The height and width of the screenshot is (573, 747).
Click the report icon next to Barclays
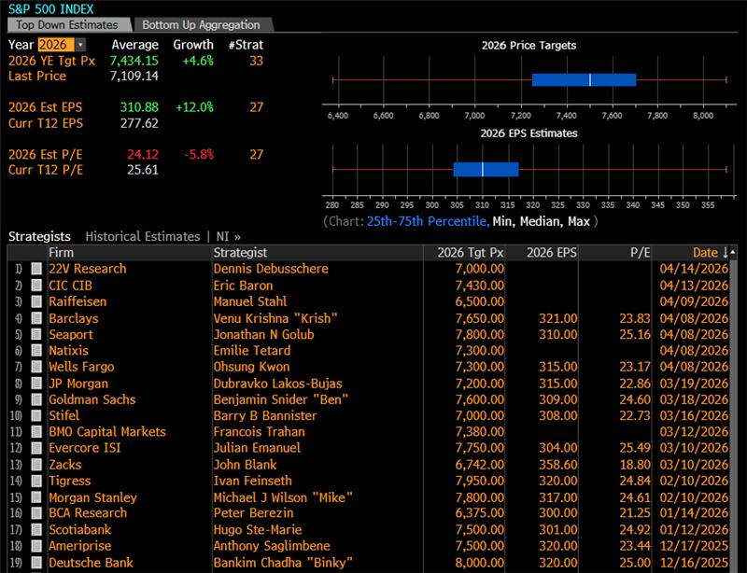pyautogui.click(x=36, y=318)
